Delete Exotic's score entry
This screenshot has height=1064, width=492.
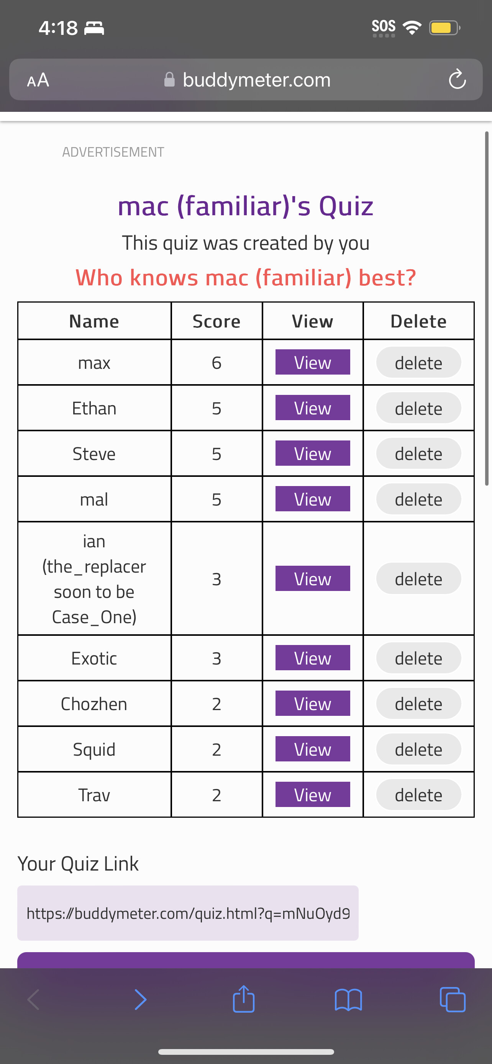[418, 658]
